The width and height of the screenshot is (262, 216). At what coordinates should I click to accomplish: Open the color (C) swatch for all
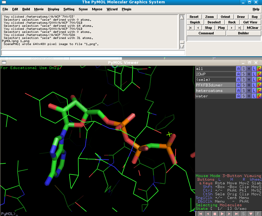coord(259,69)
